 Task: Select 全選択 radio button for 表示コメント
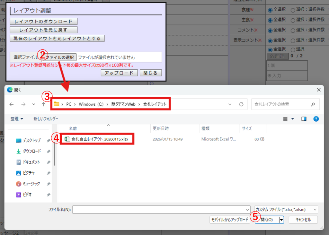[270, 40]
